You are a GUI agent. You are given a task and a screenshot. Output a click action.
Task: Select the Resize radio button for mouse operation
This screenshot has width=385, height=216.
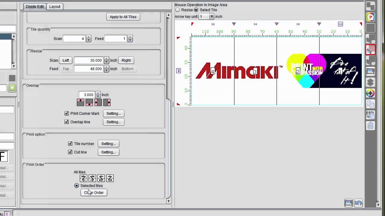click(x=177, y=10)
